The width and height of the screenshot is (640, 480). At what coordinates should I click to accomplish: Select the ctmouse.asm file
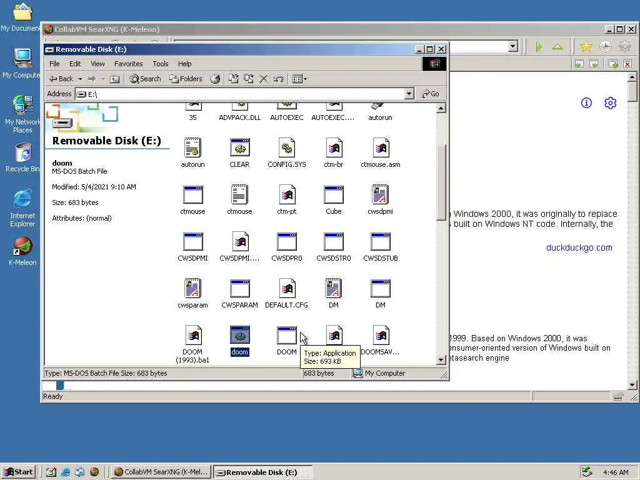click(381, 153)
